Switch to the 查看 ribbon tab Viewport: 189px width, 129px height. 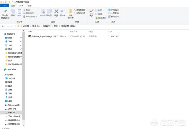(x=30, y=5)
